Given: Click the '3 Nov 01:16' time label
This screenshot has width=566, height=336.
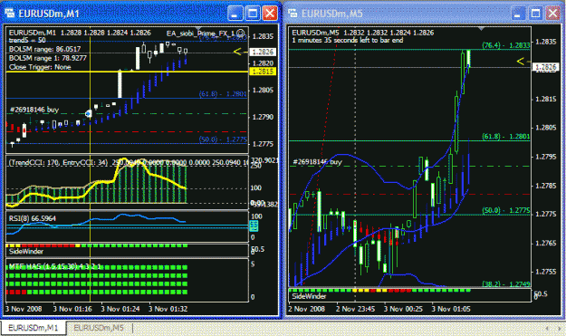Looking at the screenshot, I should [72, 309].
